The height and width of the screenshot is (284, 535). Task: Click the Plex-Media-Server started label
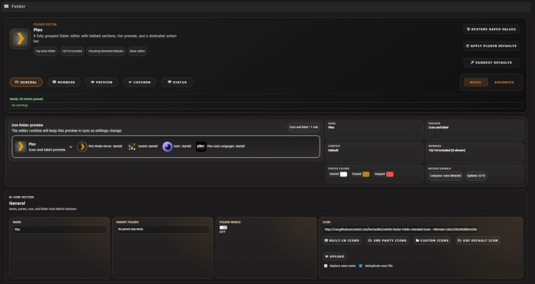(105, 146)
